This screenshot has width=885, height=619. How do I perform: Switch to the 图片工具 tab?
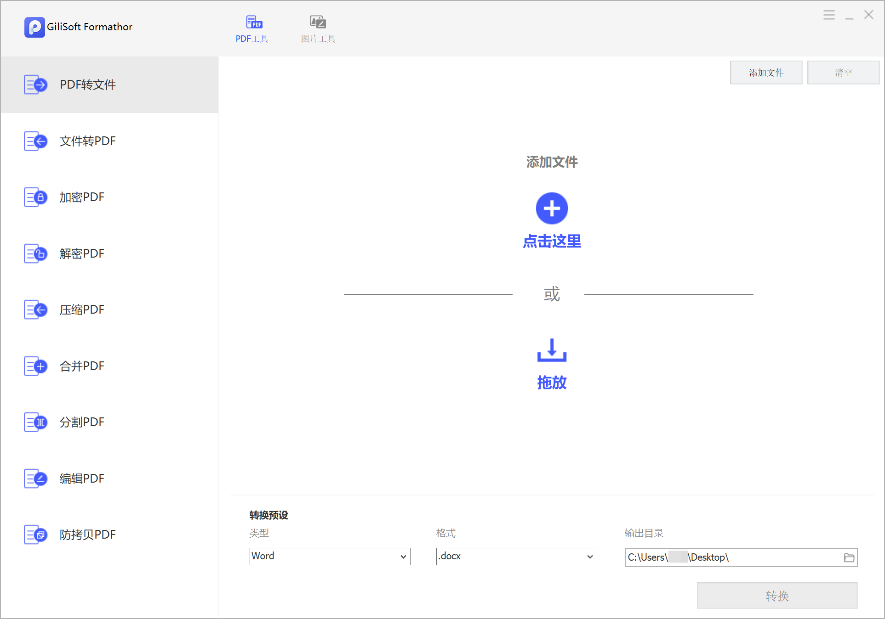[x=318, y=29]
